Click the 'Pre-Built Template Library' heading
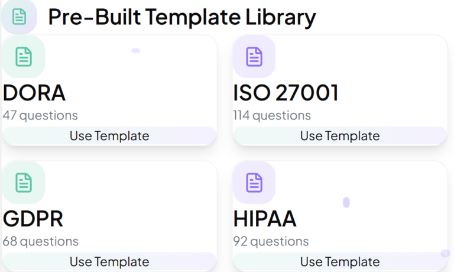This screenshot has width=454, height=272. pos(182,17)
